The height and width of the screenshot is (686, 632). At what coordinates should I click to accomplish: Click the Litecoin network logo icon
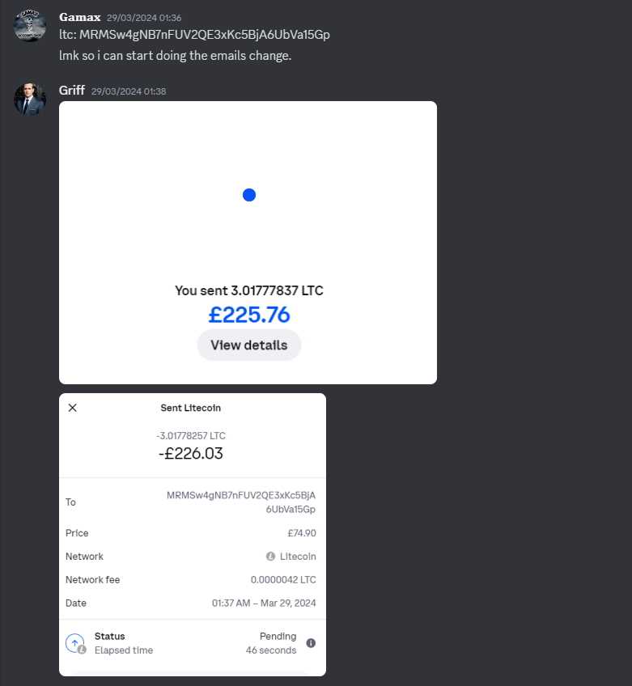pos(270,556)
